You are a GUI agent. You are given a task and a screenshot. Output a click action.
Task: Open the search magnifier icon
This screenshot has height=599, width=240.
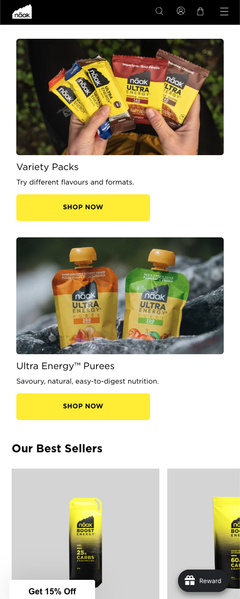159,11
